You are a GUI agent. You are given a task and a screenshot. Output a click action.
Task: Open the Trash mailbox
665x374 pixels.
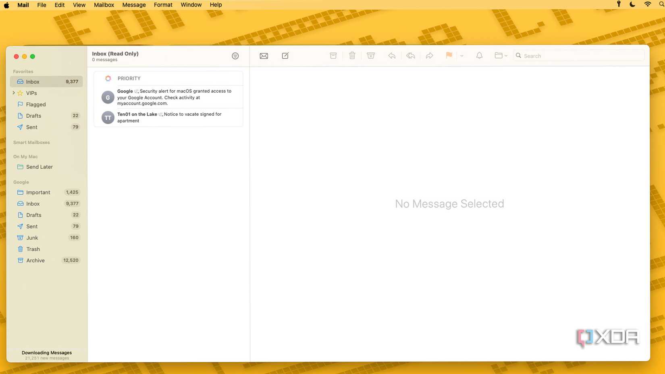click(46, 249)
